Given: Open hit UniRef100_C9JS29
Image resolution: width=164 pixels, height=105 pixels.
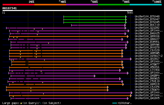Looking at the screenshot, I should [x=147, y=50].
